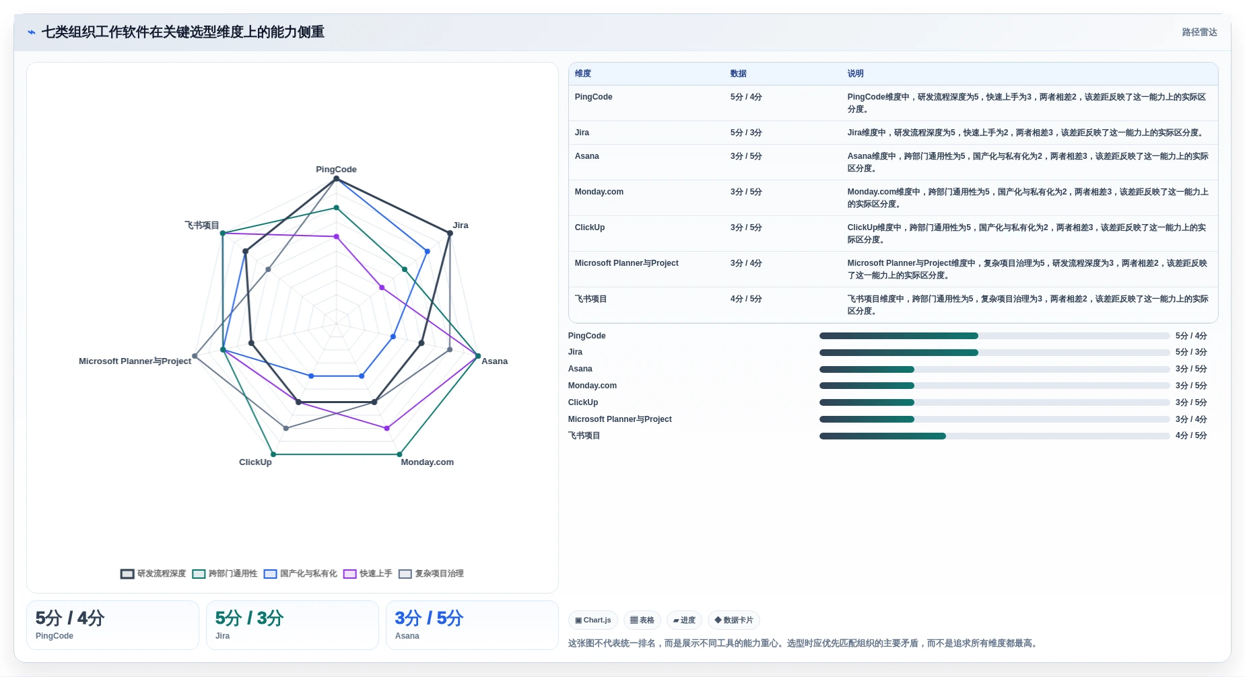This screenshot has height=677, width=1245.
Task: Click the 维度 column header
Action: [583, 74]
